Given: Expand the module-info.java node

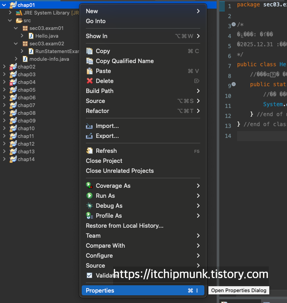Looking at the screenshot, I should (16, 59).
